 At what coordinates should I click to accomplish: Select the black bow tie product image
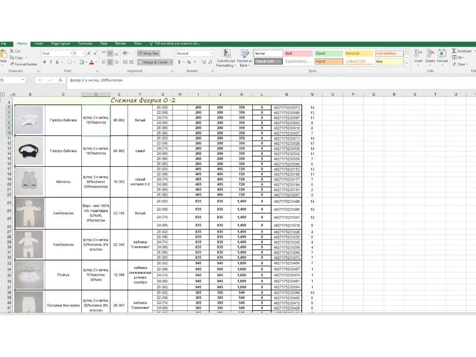pyautogui.click(x=29, y=151)
